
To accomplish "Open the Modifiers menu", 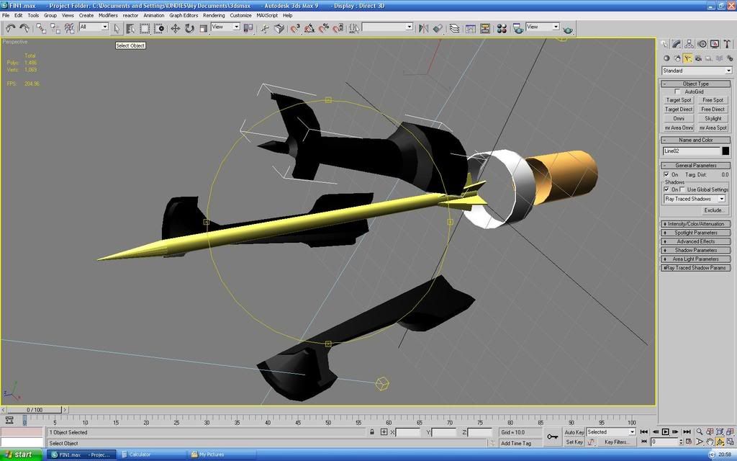I will 108,15.
